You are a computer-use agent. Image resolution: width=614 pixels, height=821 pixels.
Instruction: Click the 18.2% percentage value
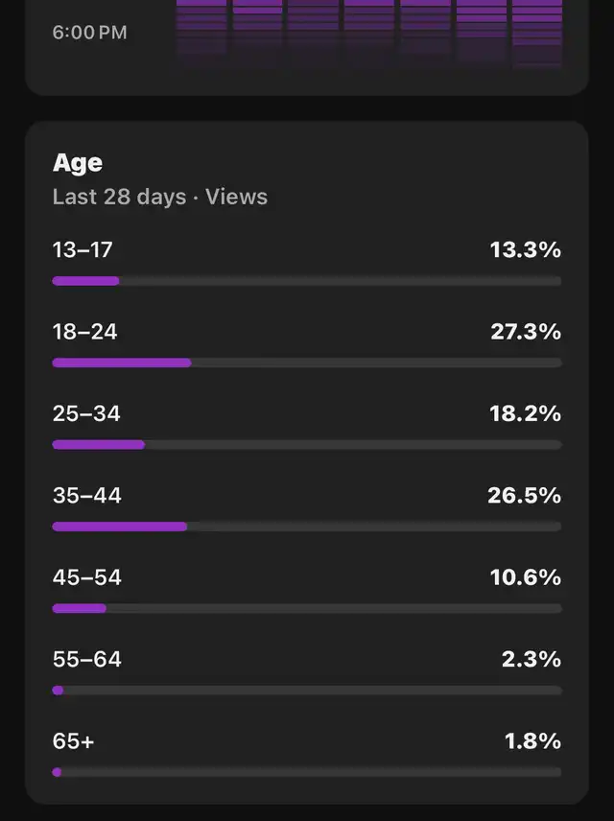click(525, 414)
